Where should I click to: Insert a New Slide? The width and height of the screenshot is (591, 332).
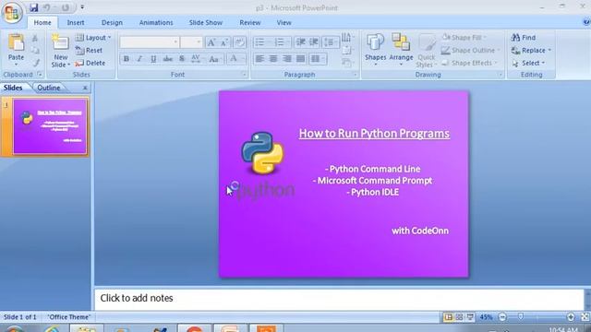point(60,51)
